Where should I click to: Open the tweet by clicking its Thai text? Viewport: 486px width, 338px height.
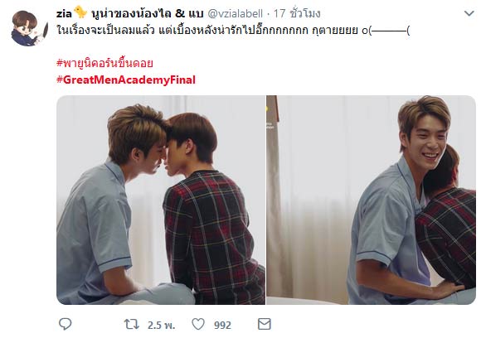(233, 31)
